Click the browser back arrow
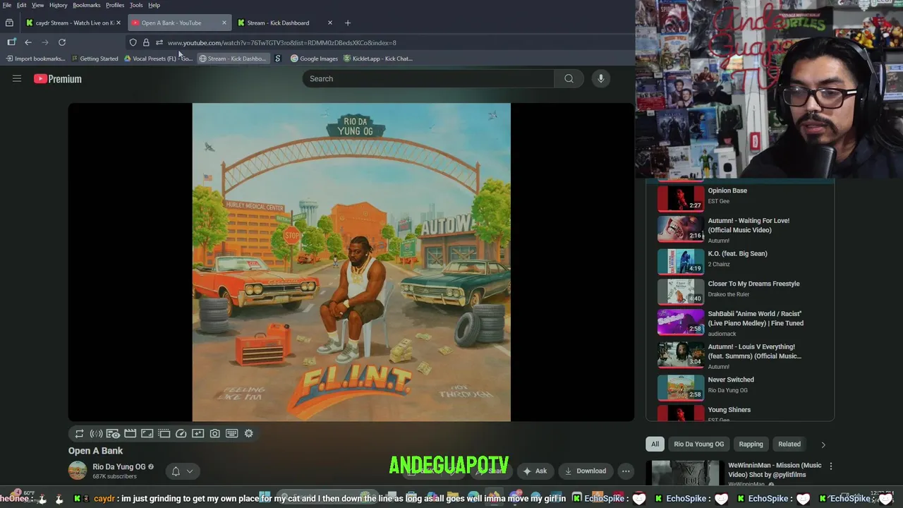The height and width of the screenshot is (508, 903). [28, 42]
